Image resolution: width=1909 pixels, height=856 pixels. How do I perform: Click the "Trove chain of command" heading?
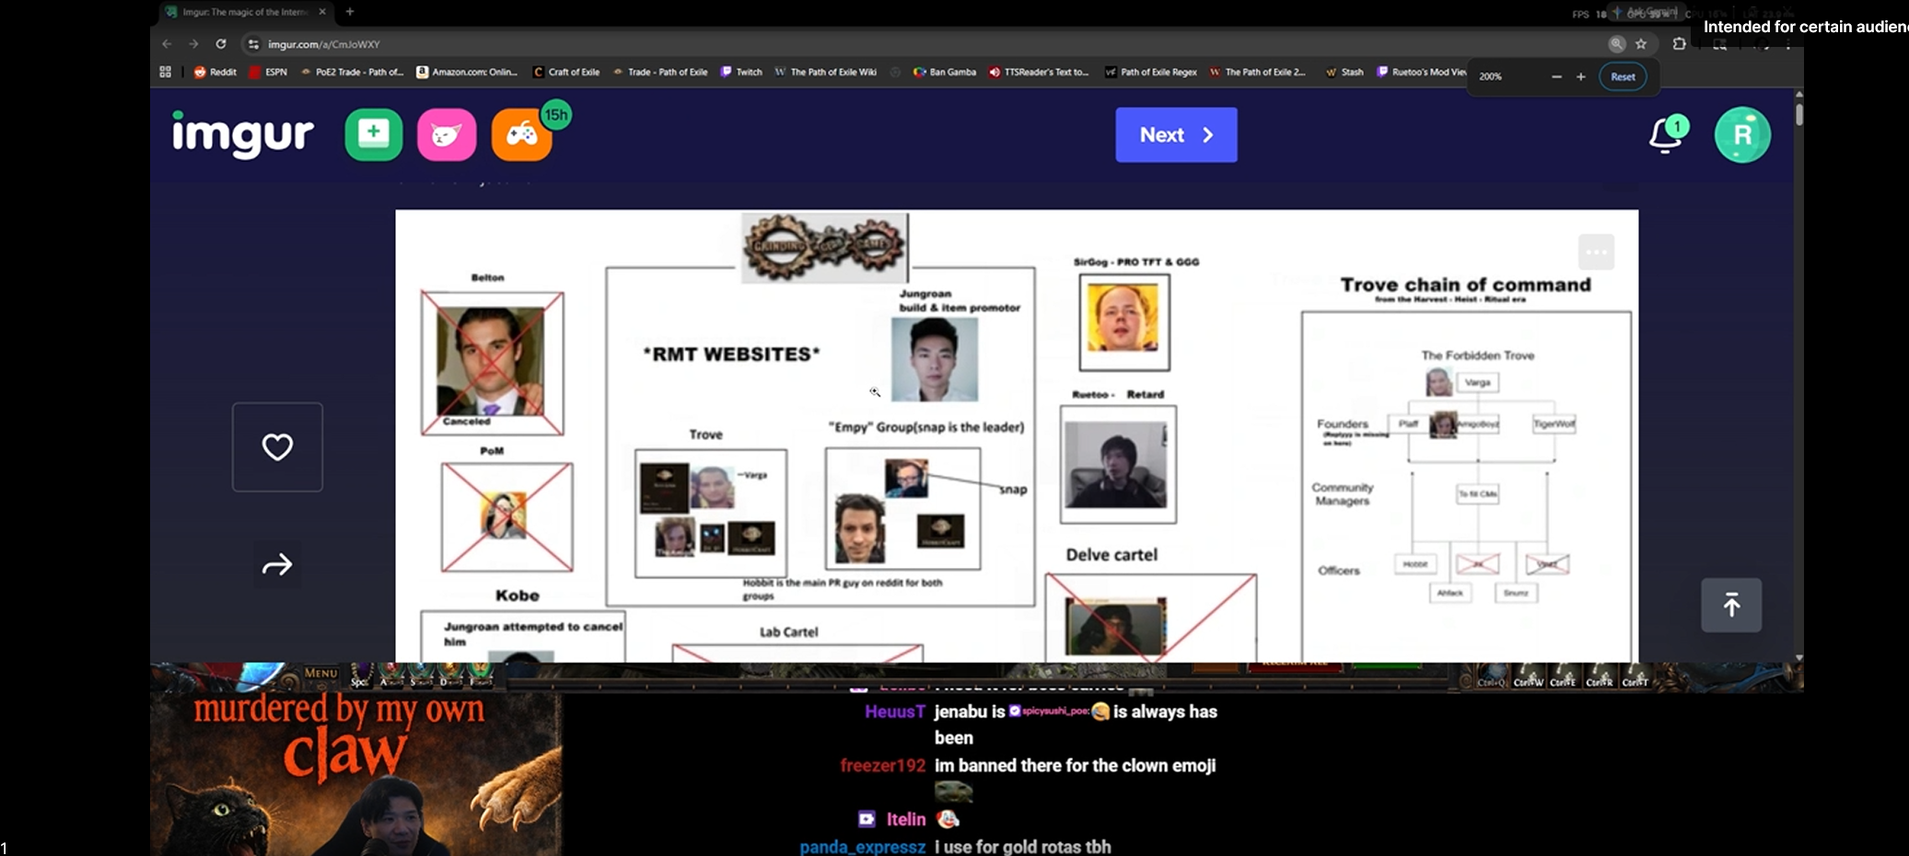(1465, 284)
